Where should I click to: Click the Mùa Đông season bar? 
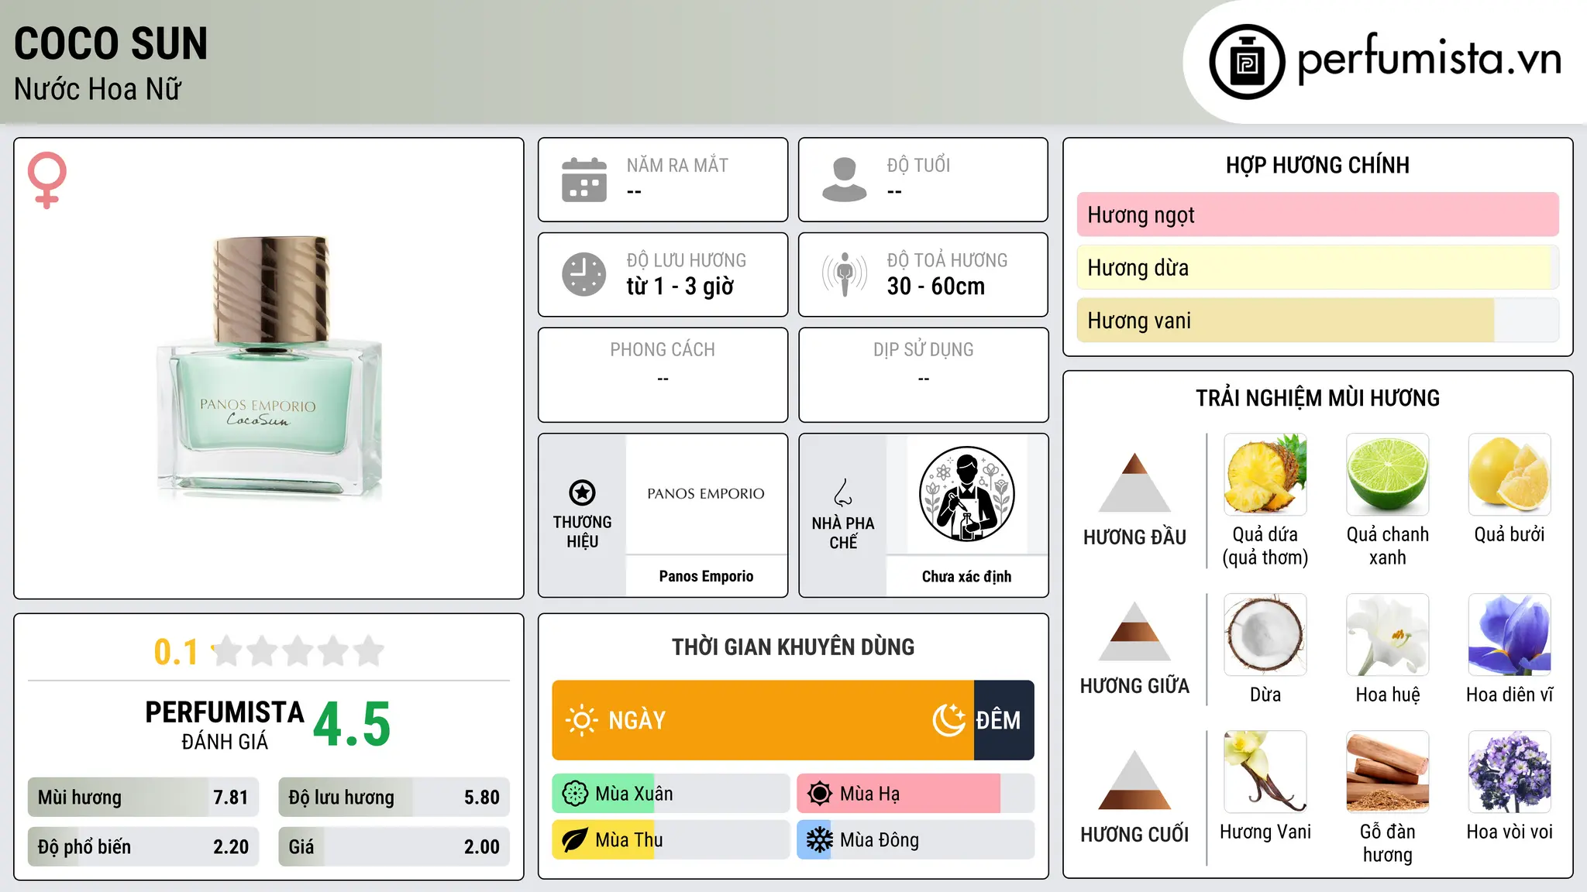[916, 840]
